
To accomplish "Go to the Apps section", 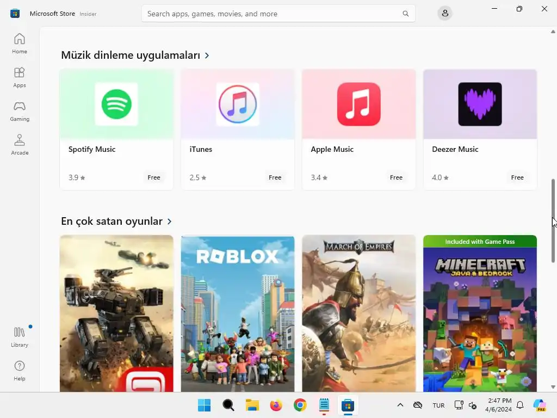I will click(x=20, y=77).
